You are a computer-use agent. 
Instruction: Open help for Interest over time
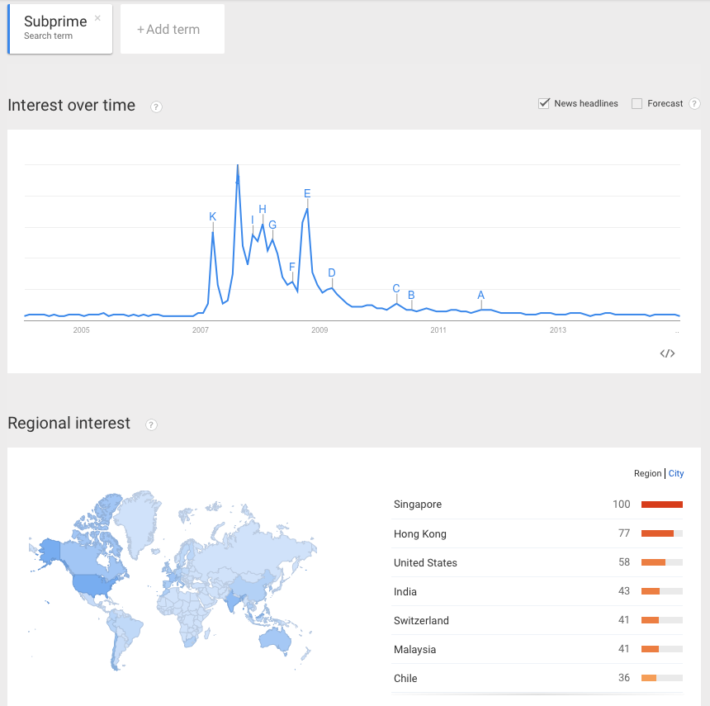click(156, 107)
